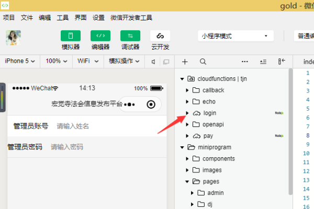The width and height of the screenshot is (314, 209).
Task: Mute the simulator sound speaker icon
Action: click(153, 62)
